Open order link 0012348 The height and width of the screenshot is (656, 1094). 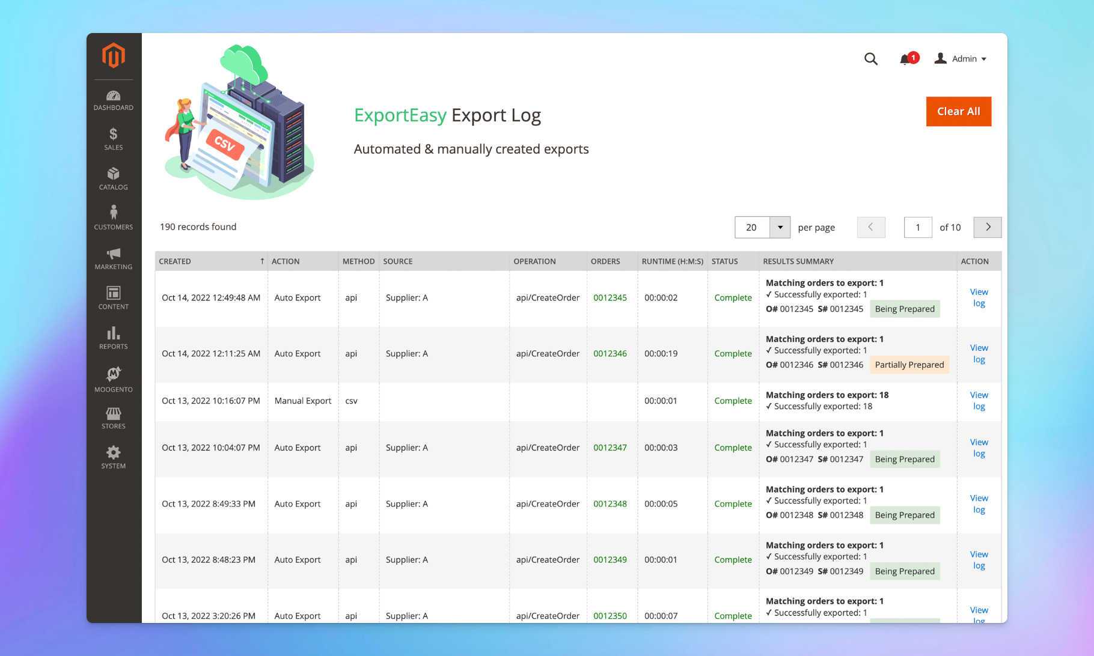coord(610,503)
